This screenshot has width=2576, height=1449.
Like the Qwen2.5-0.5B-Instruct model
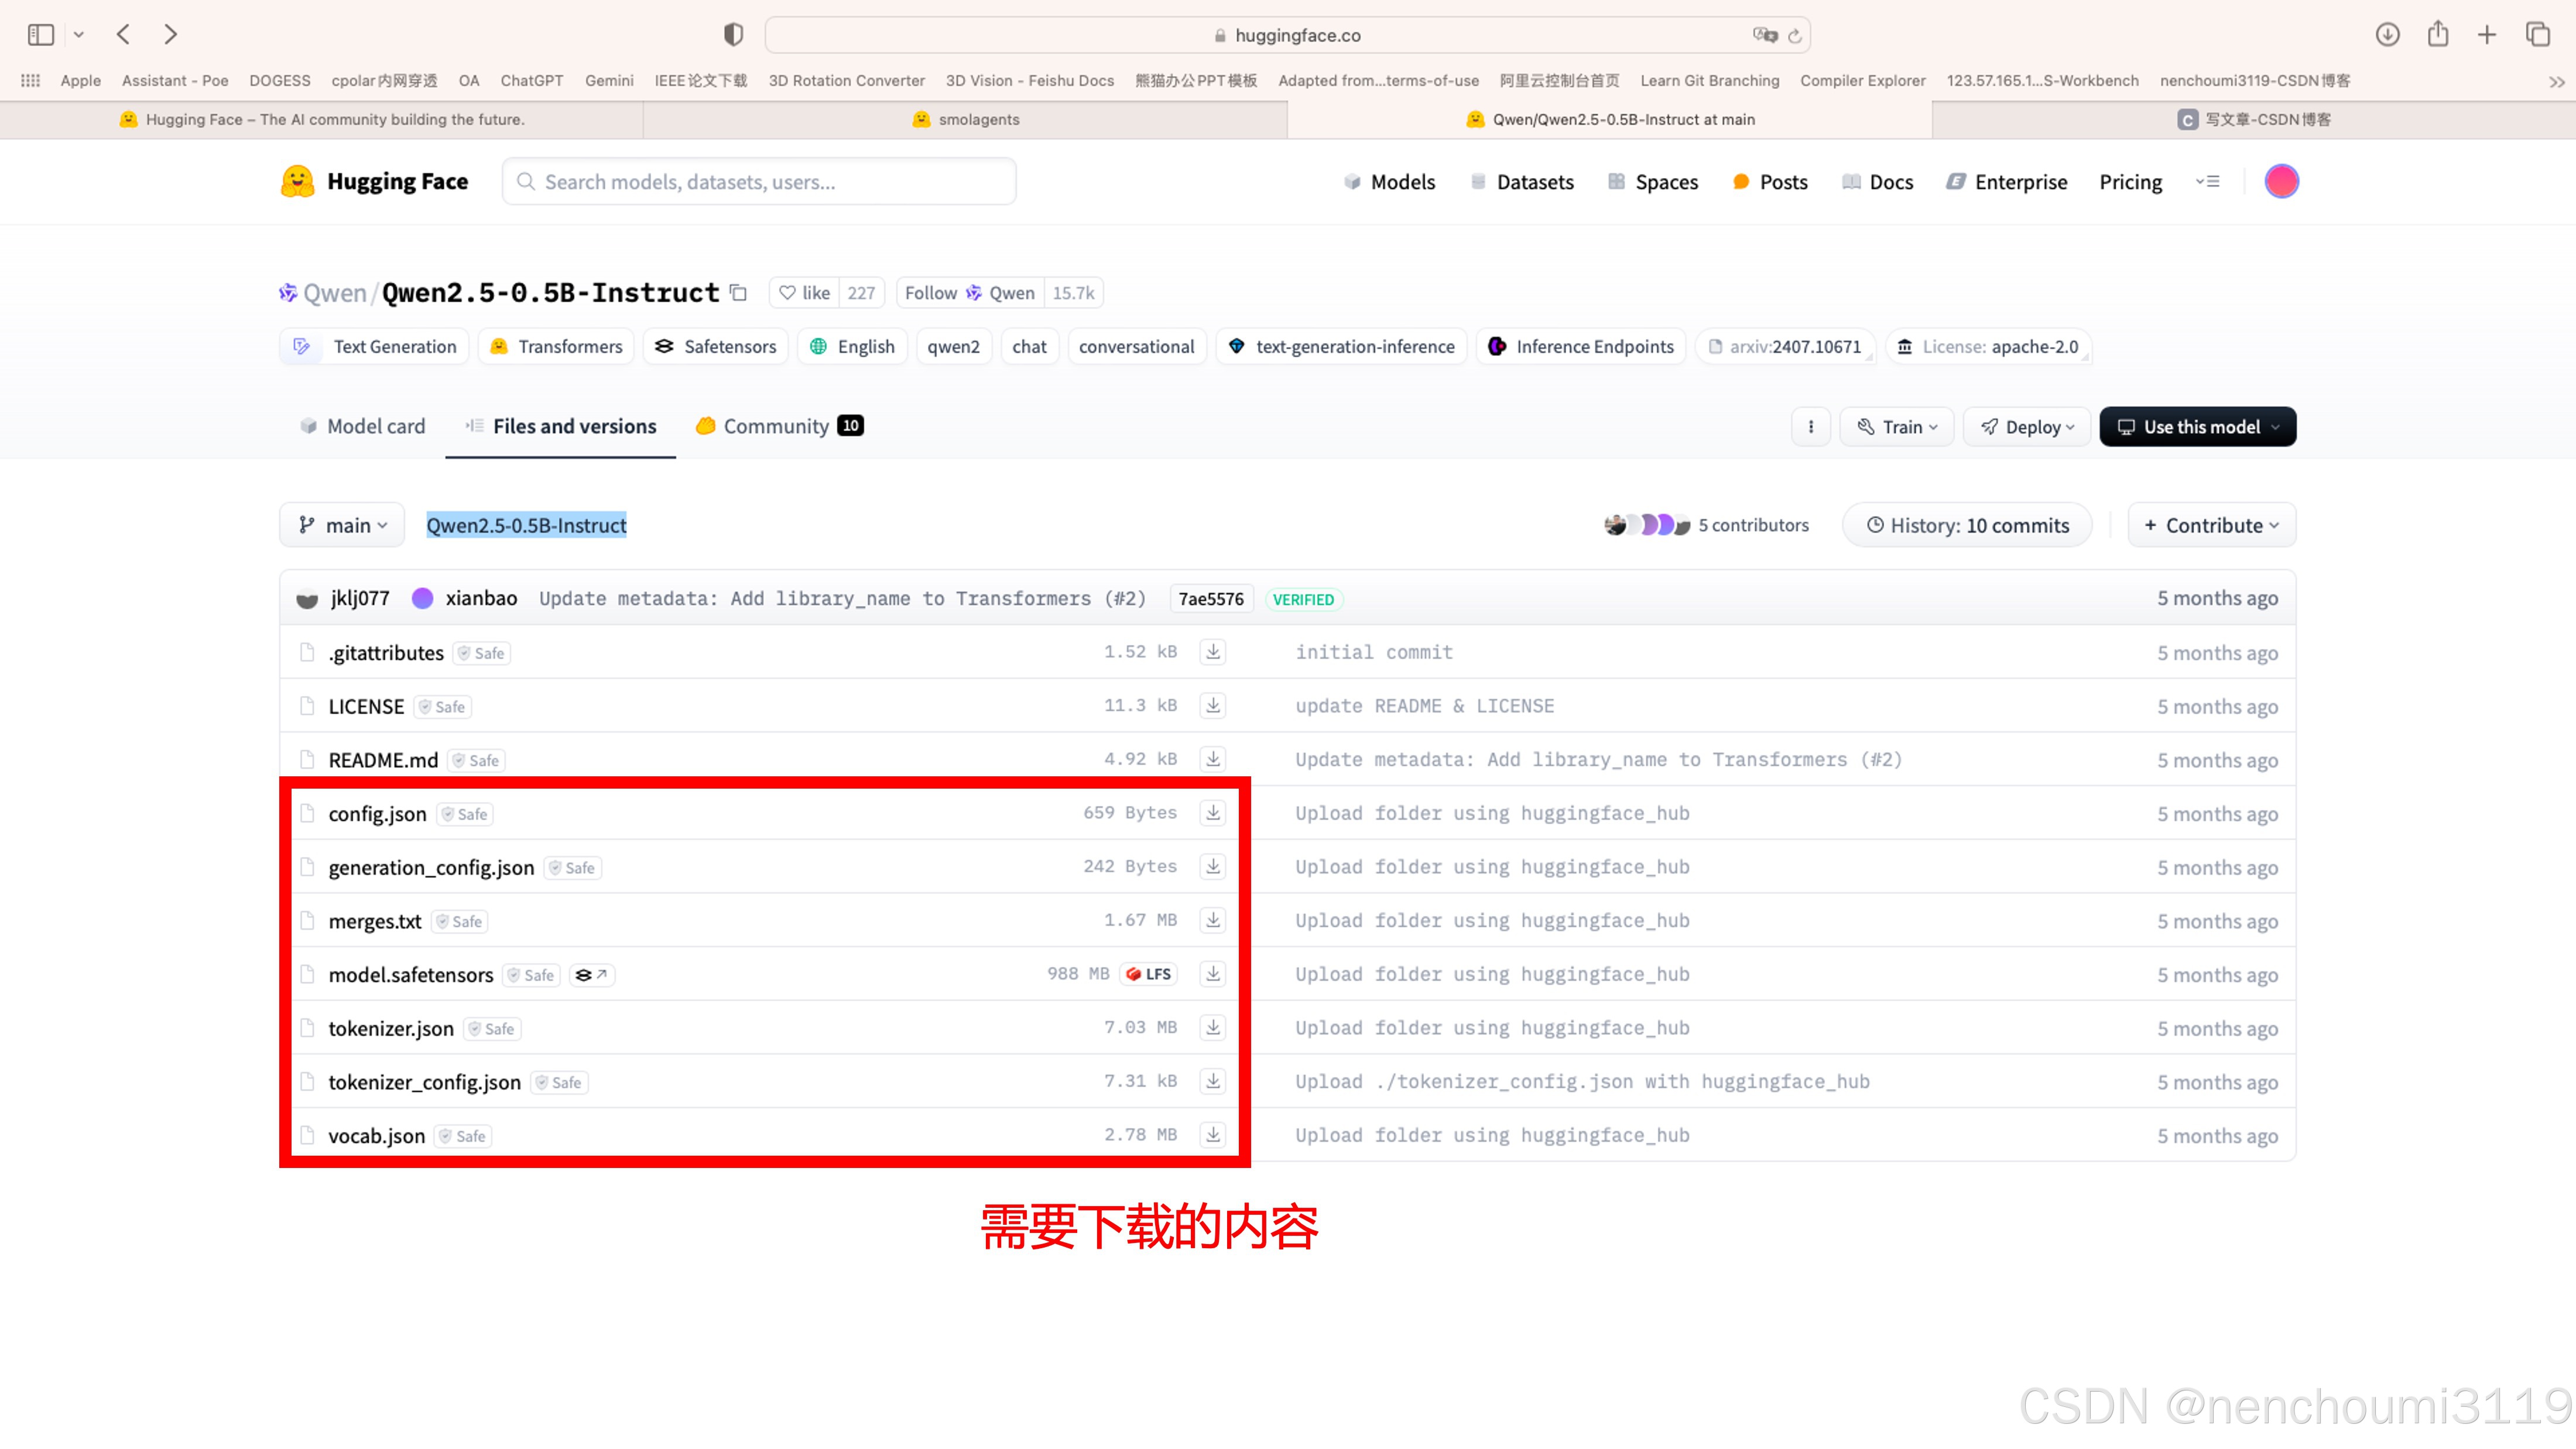tap(805, 293)
